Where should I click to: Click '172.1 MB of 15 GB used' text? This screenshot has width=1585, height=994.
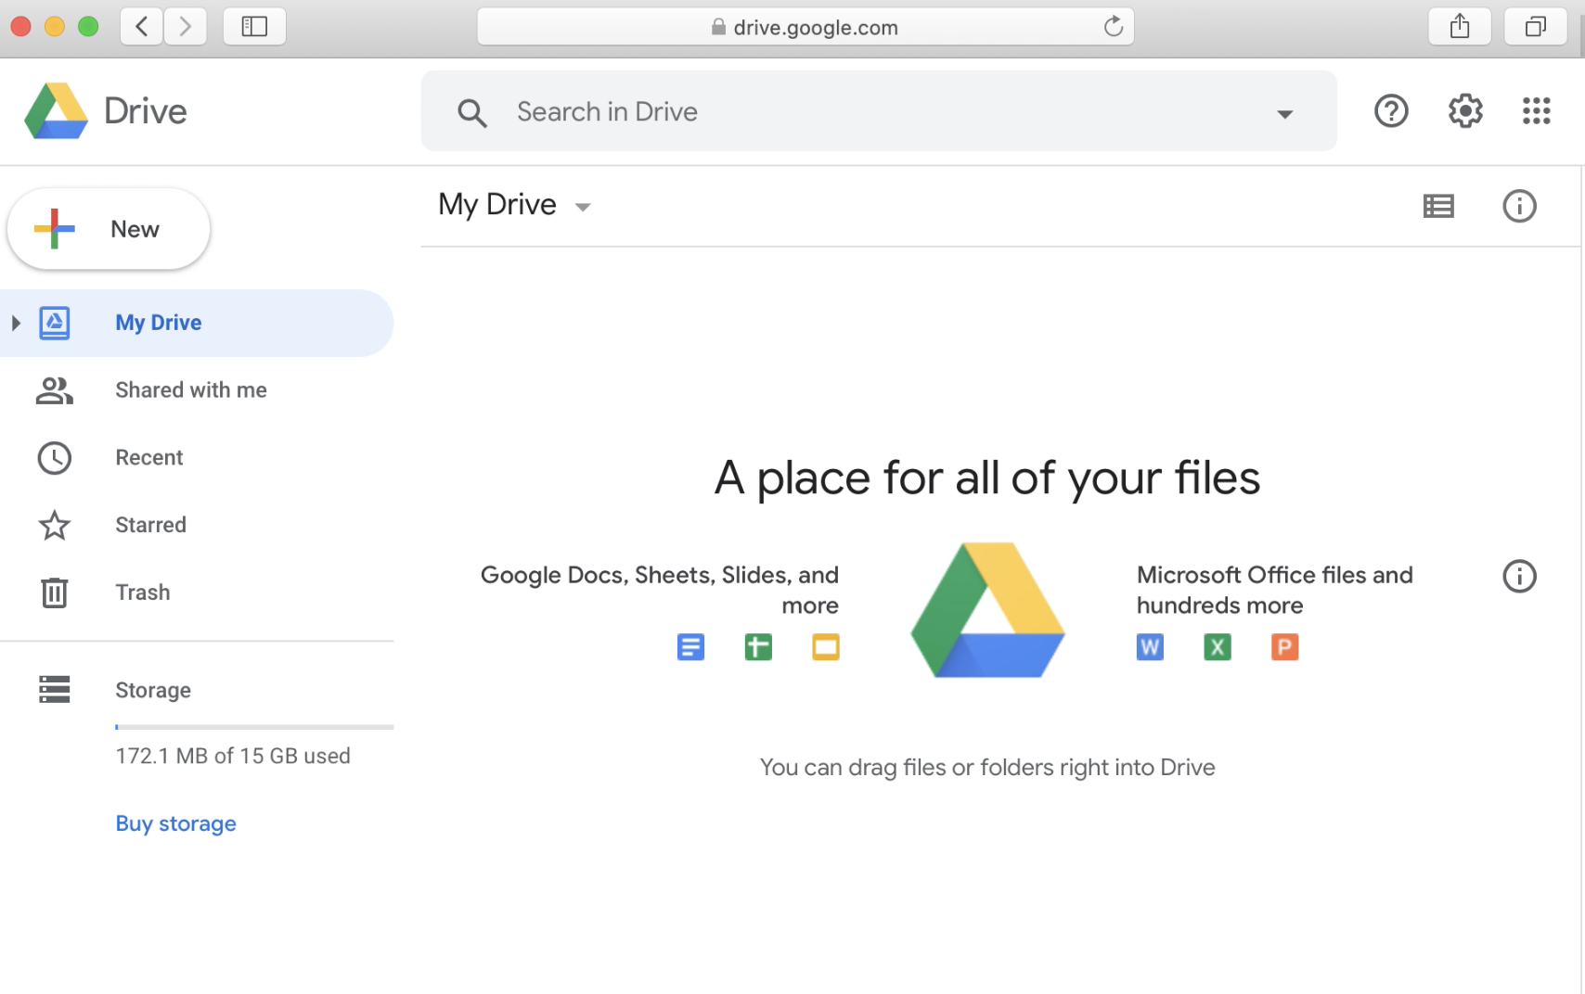233,756
